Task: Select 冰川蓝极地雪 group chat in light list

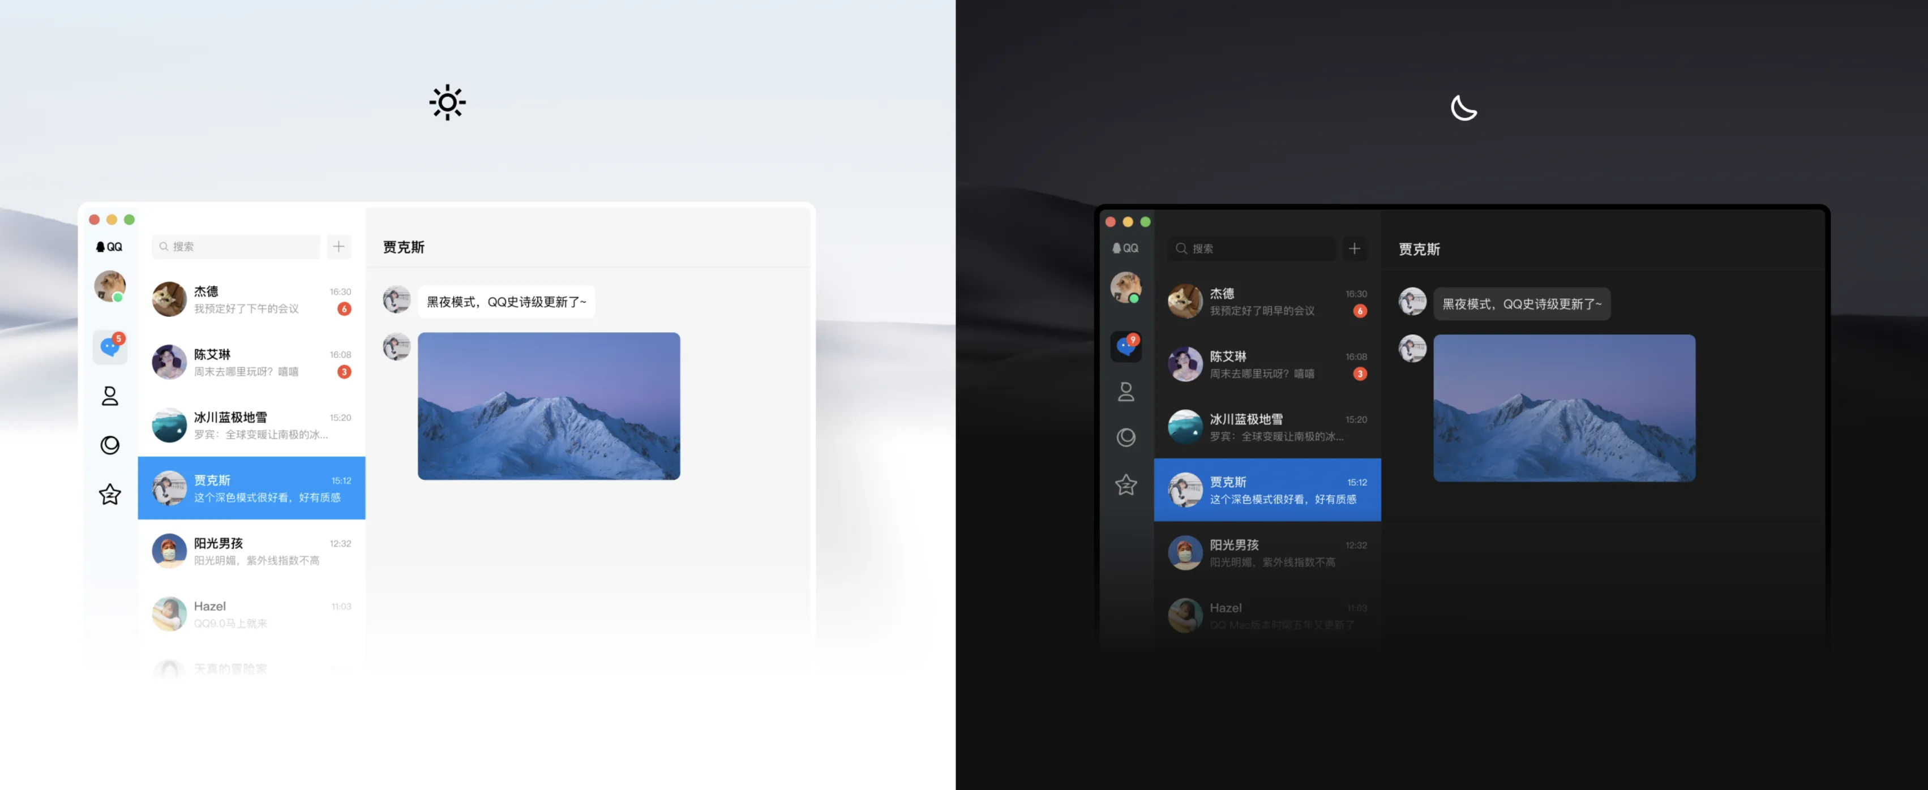Action: click(x=251, y=425)
